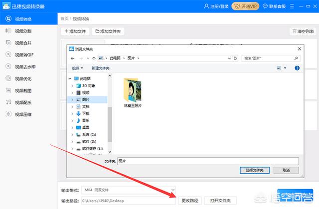
Task: Expand 系统 (C:) drive node
Action: (x=72, y=134)
